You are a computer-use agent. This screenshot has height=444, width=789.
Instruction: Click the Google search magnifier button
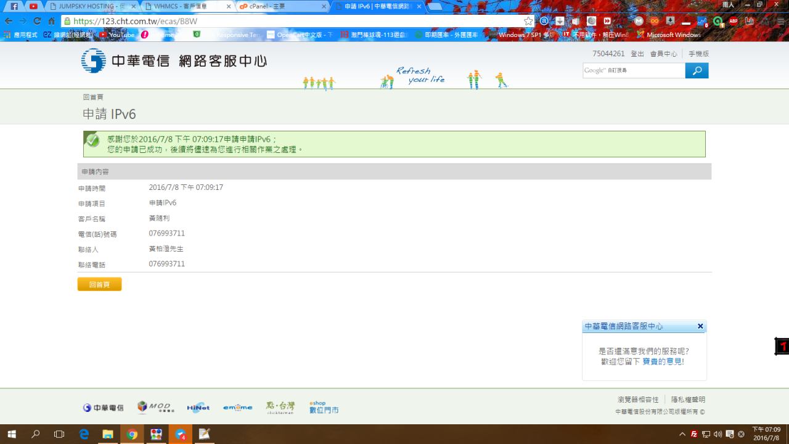pyautogui.click(x=697, y=71)
